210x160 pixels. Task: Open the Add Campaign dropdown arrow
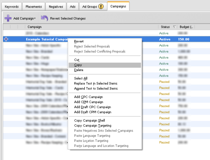pos(35,18)
